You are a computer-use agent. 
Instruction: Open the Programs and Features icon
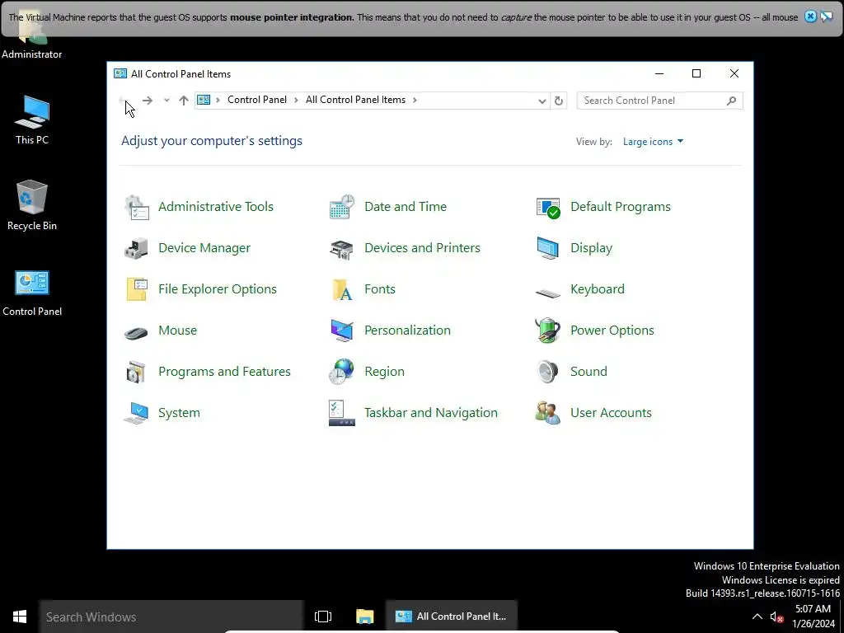click(136, 372)
